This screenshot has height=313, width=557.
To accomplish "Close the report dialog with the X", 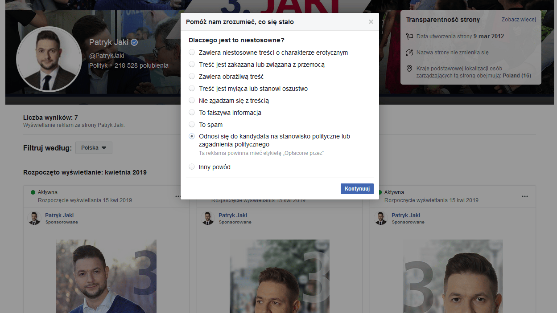I will 371,22.
